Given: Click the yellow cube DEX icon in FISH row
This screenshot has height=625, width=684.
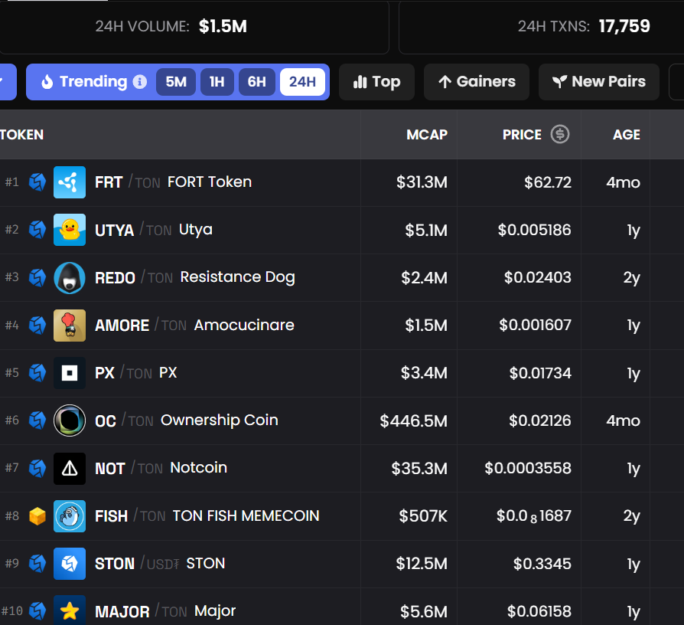Looking at the screenshot, I should tap(37, 516).
